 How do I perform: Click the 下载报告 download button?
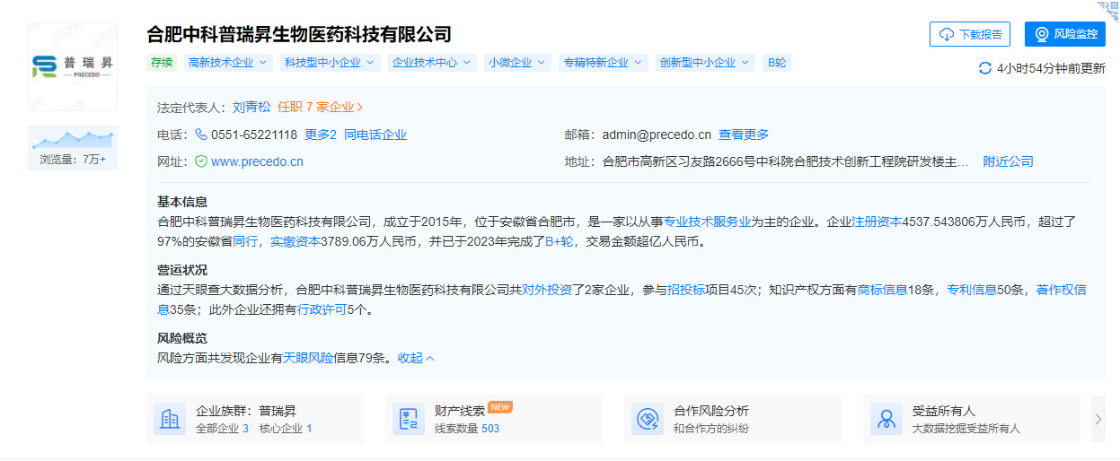coord(970,34)
